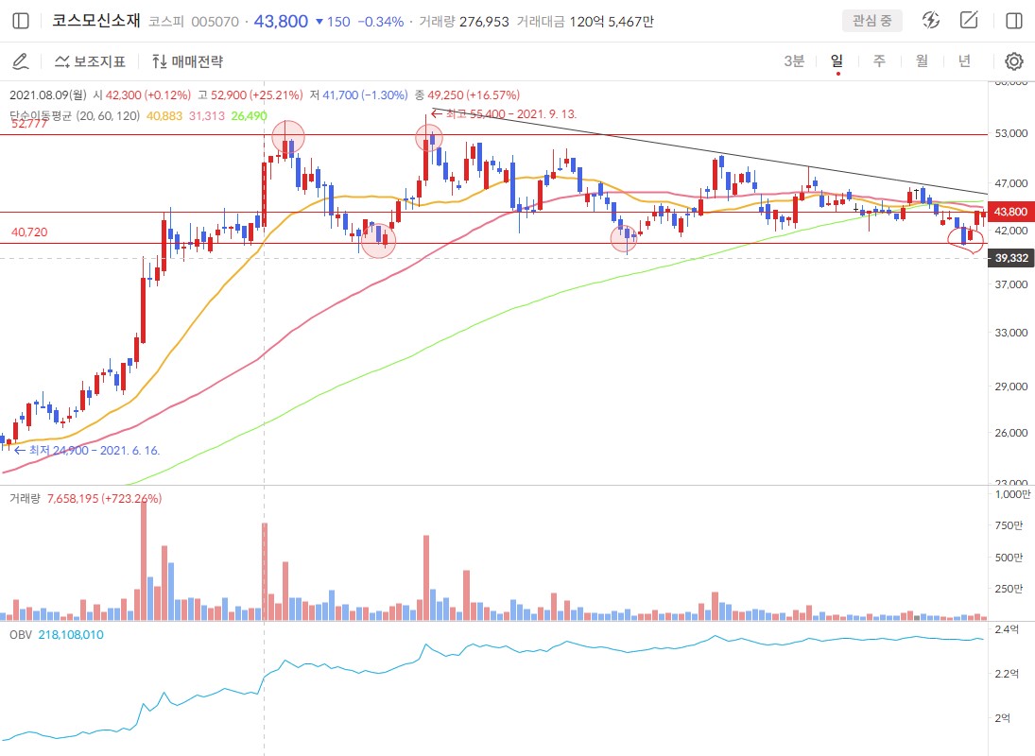Click the 60-day average value 31,313

click(207, 116)
